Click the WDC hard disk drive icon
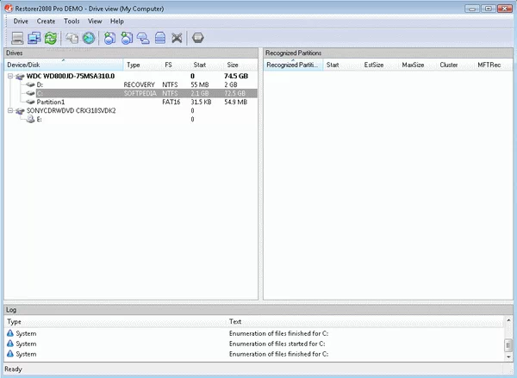The height and width of the screenshot is (378, 517). [20, 77]
